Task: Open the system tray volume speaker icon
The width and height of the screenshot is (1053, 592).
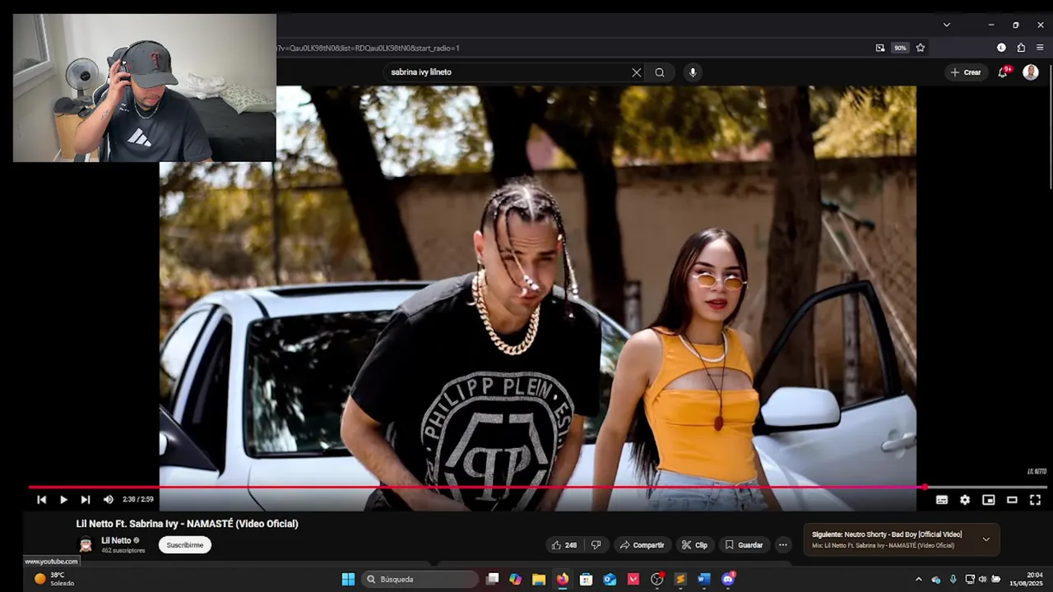Action: (982, 579)
